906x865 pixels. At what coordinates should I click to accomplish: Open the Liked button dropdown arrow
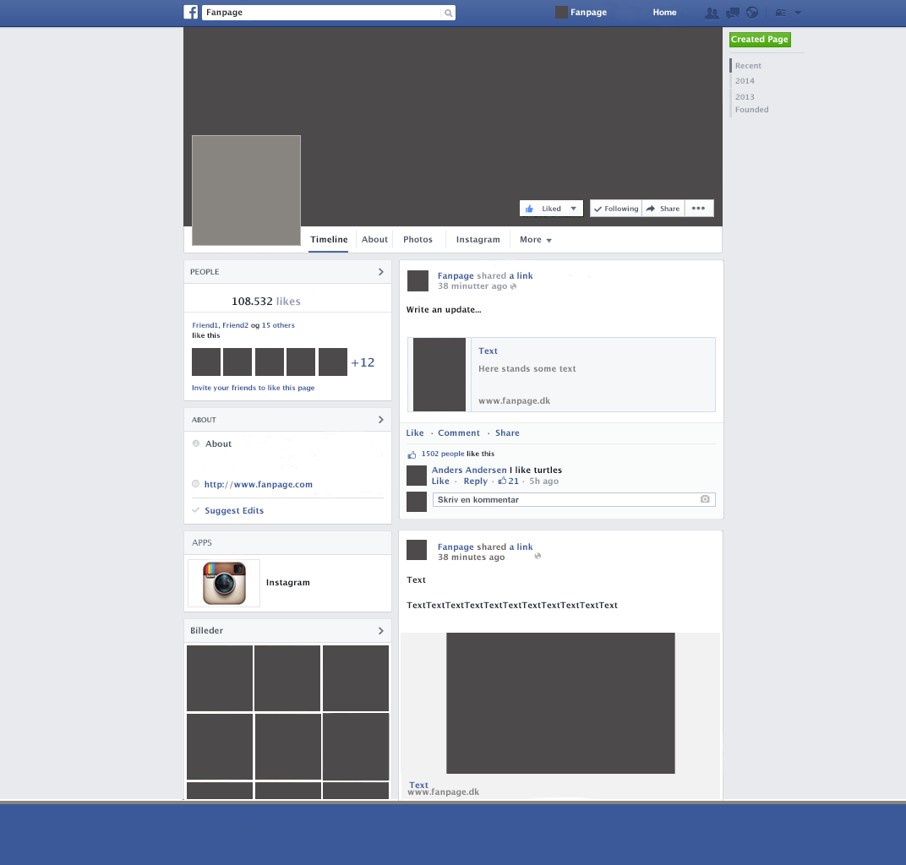tap(573, 208)
